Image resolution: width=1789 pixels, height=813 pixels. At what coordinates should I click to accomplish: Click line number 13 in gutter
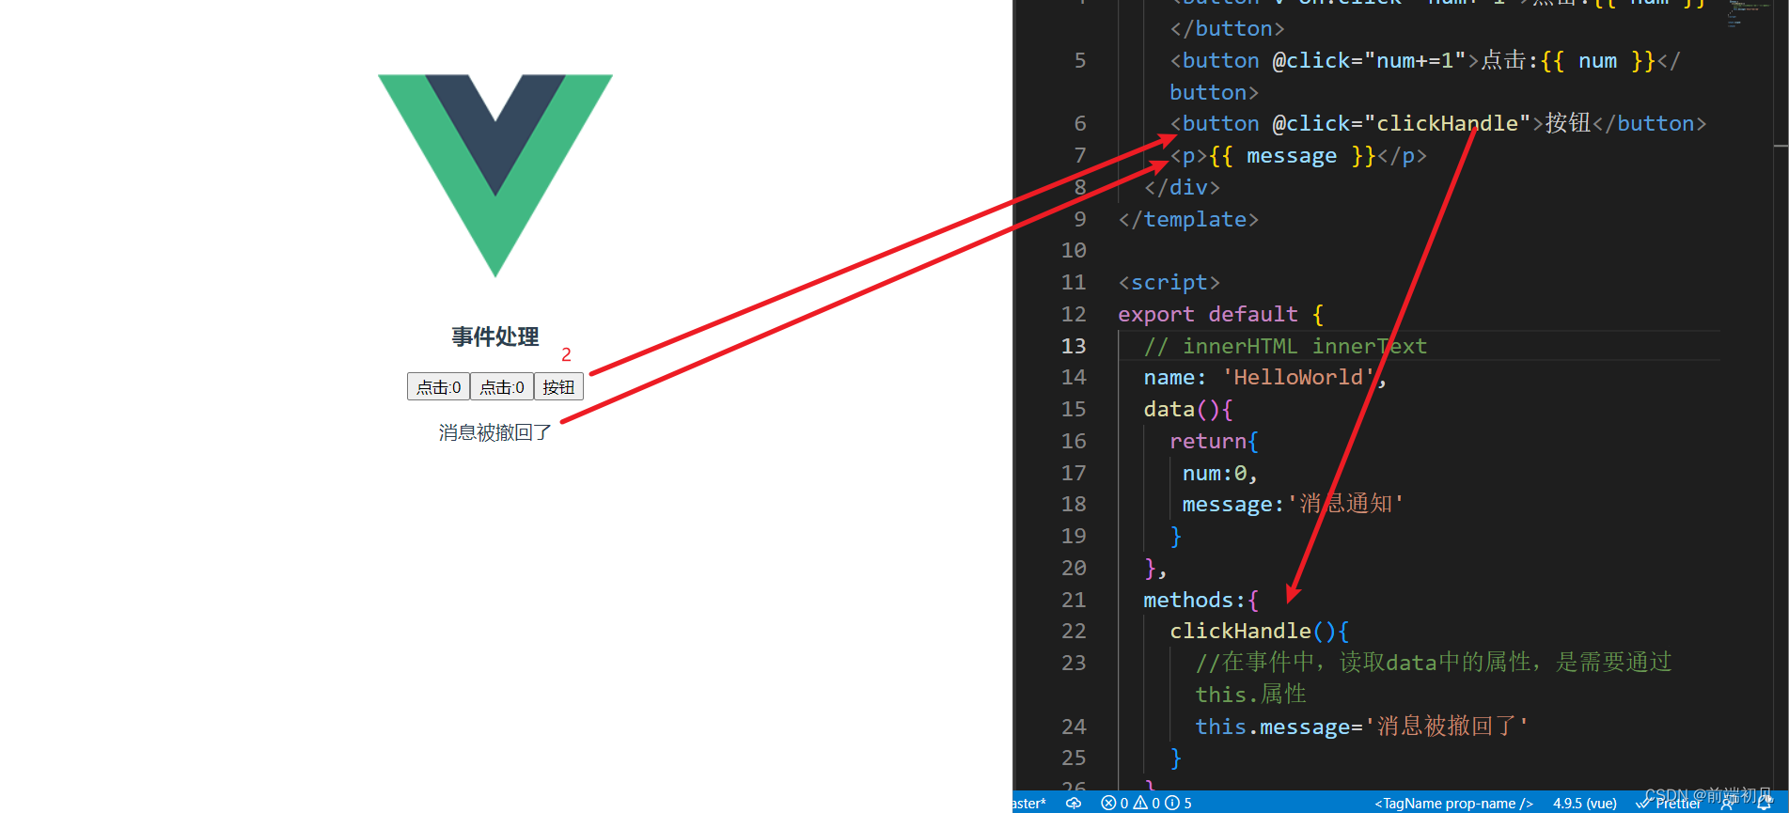(x=1074, y=346)
